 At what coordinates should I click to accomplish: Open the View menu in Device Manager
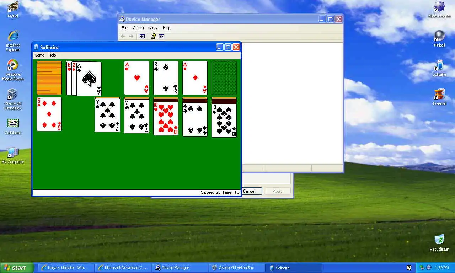153,28
